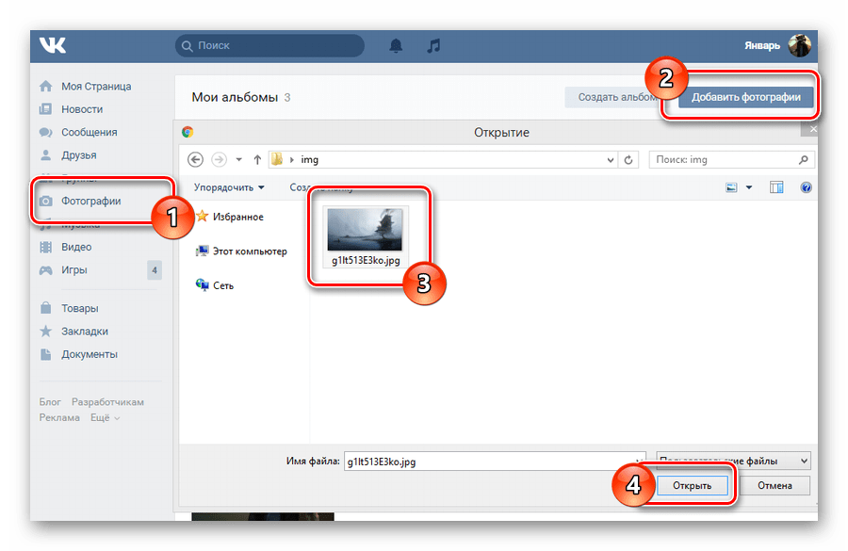Open the file type filter dropdown
848x551 pixels.
[x=733, y=461]
